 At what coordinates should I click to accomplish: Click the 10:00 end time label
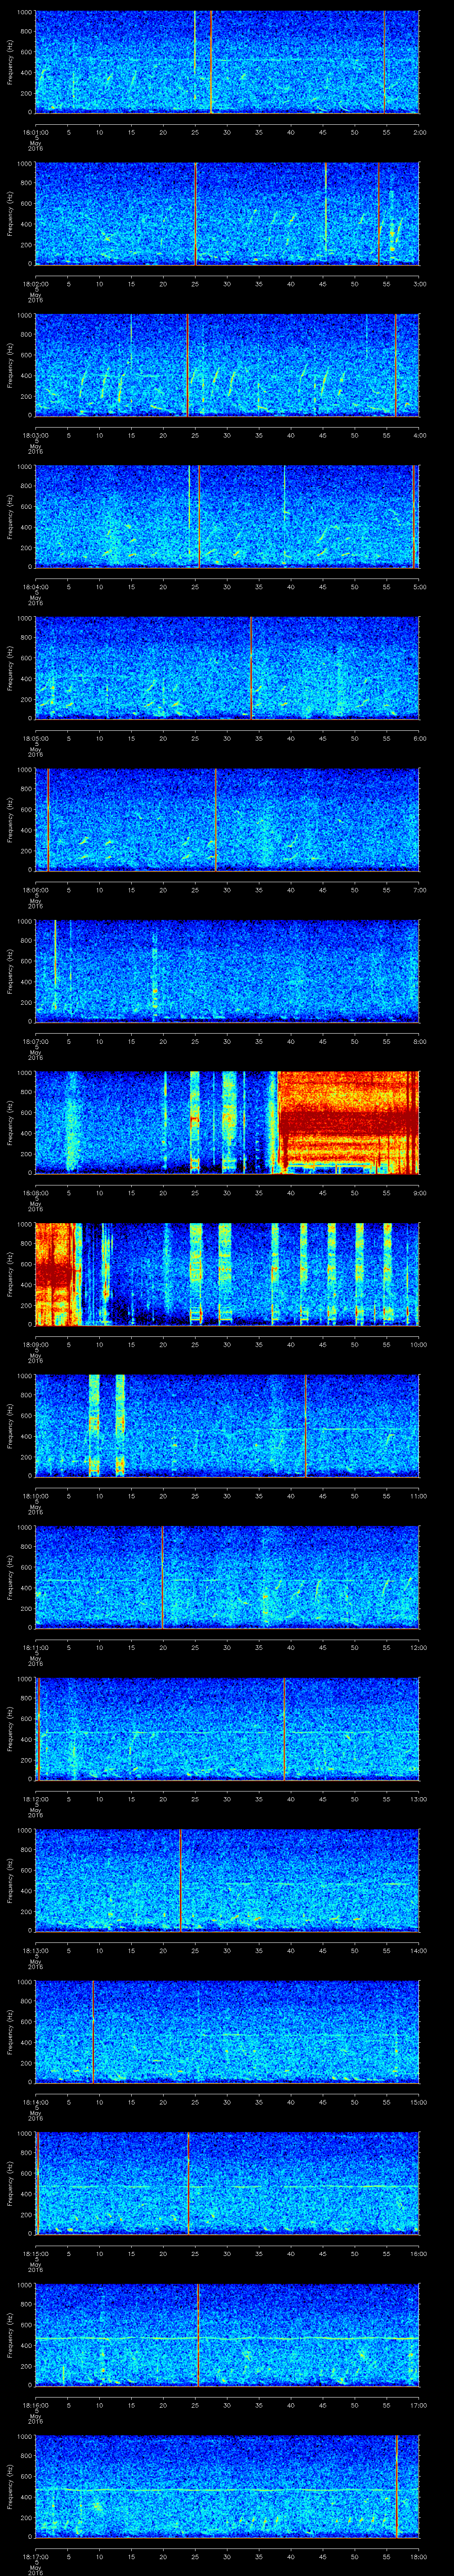coord(418,1344)
